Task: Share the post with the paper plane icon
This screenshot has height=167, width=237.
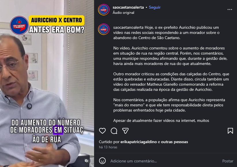Action: tap(125, 131)
